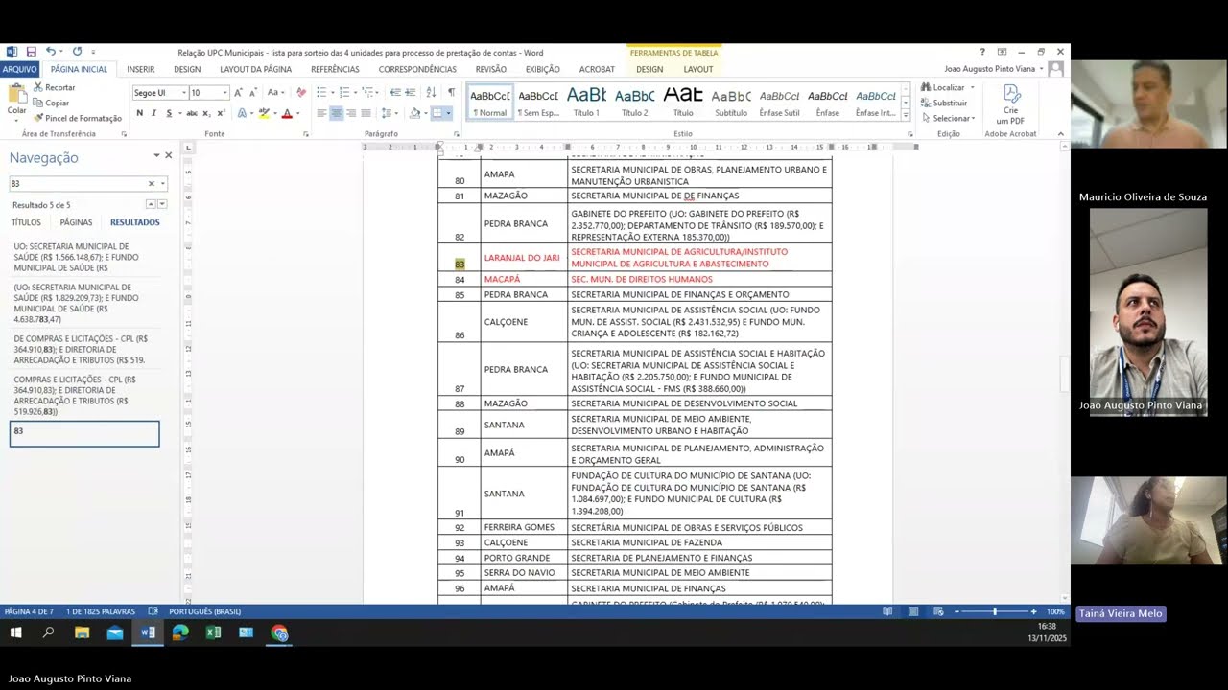Click the zoom slider in status bar

[x=994, y=611]
